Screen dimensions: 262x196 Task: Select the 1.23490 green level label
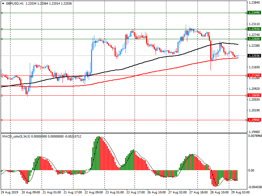click(254, 13)
